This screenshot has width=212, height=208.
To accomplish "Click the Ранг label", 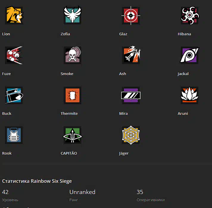I will click(74, 200).
